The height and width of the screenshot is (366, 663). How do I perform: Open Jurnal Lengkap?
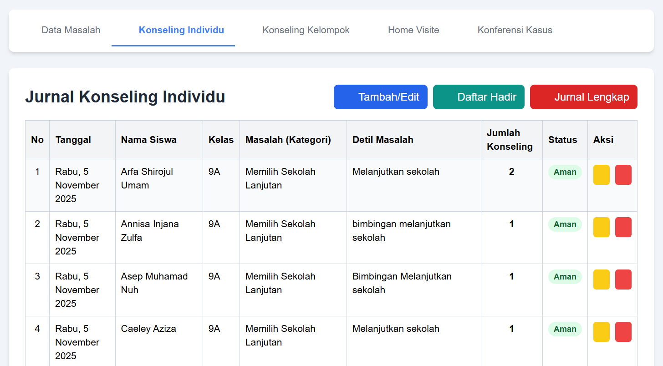(x=583, y=97)
